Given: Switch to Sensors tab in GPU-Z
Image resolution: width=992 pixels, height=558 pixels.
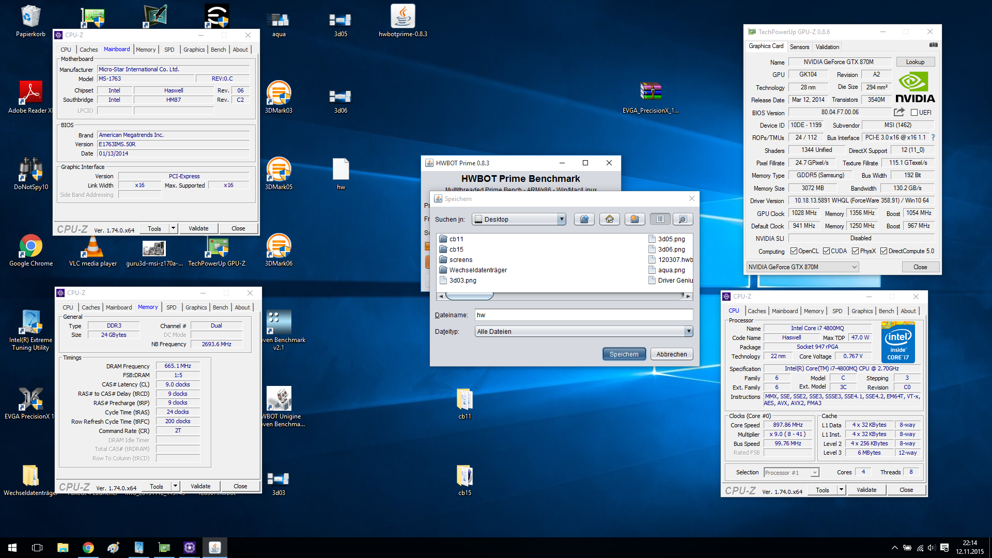Looking at the screenshot, I should coord(799,47).
